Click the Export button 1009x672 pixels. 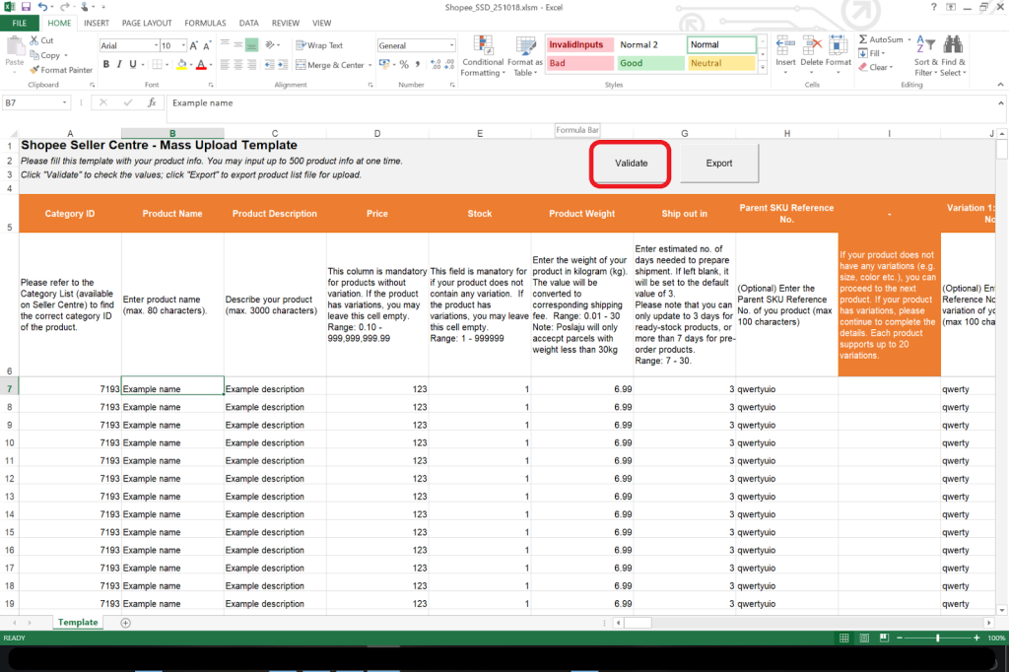point(718,164)
